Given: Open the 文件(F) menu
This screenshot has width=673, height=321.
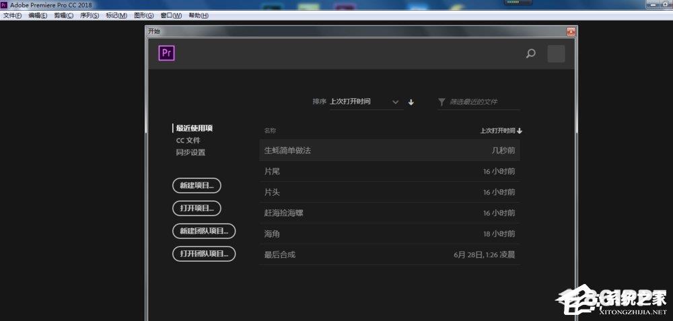Looking at the screenshot, I should tap(12, 15).
